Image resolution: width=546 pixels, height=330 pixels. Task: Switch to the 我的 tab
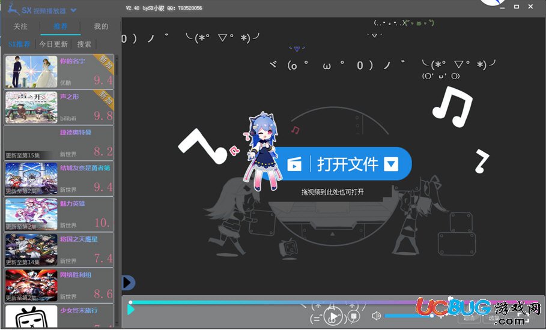(x=101, y=26)
